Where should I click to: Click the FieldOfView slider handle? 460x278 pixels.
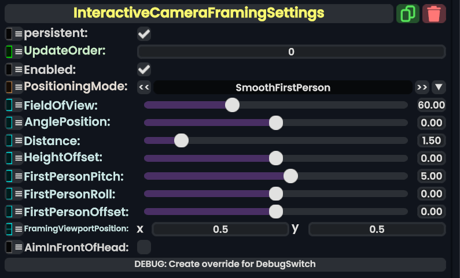(232, 105)
